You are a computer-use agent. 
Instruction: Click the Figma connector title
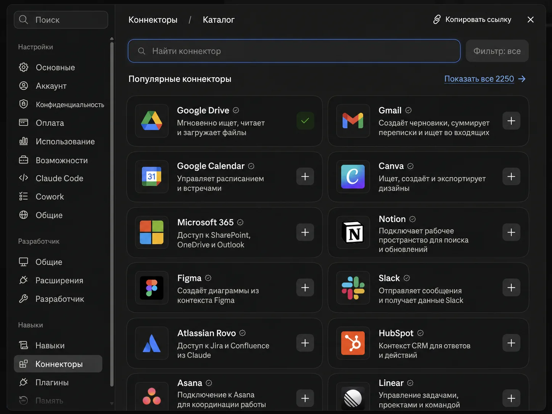point(189,278)
